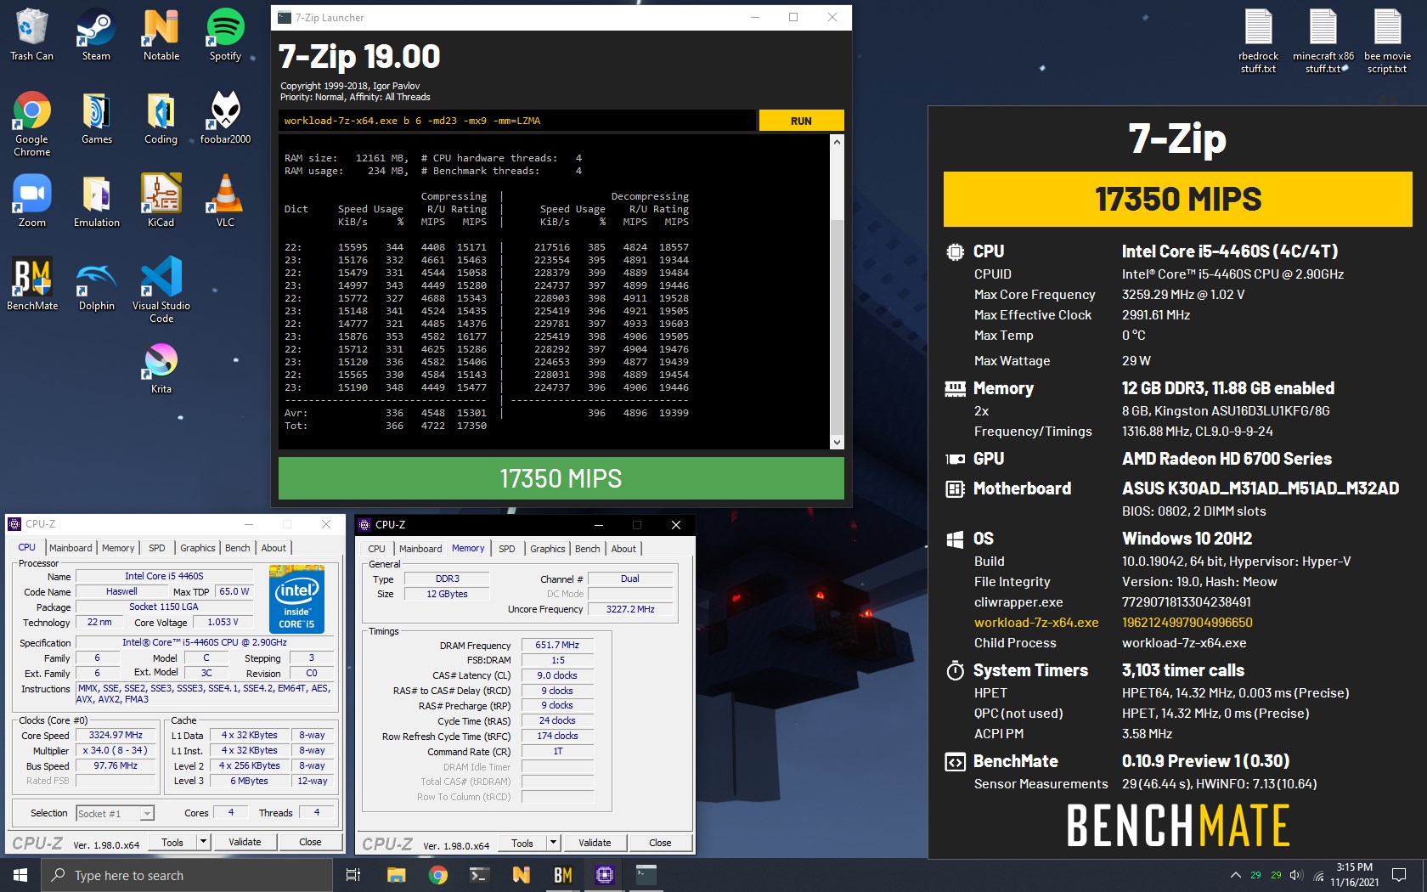Open SPD tab in left CPU-Z

[x=157, y=548]
